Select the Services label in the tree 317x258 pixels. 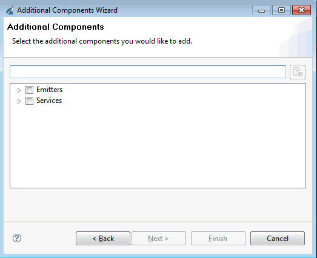[x=49, y=101]
